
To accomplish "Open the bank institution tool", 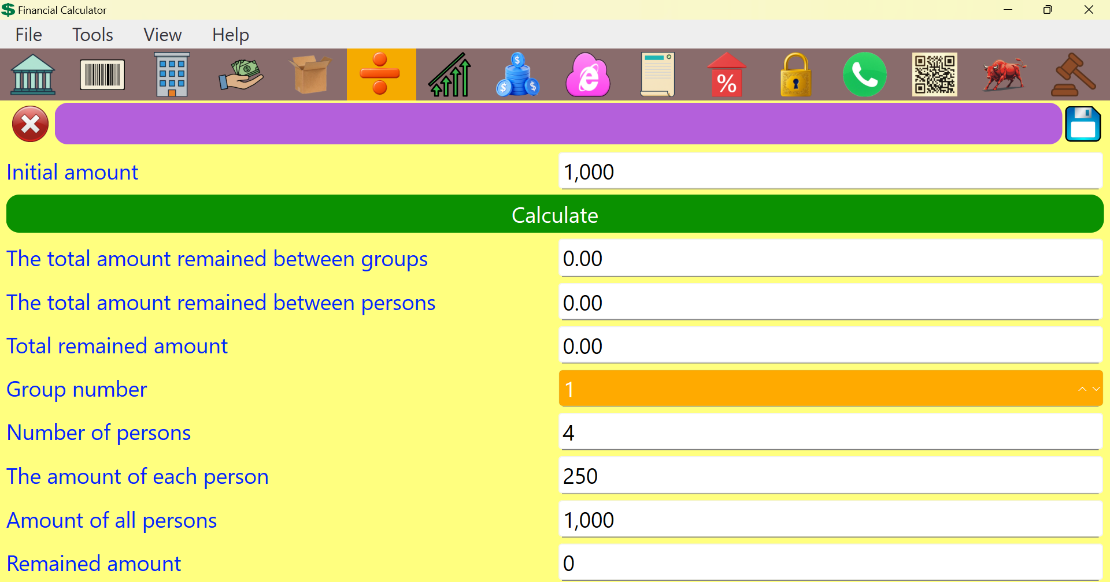I will (33, 74).
